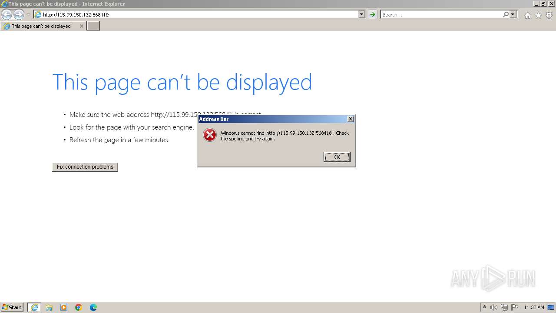Launch Microsoft Edge from taskbar
The width and height of the screenshot is (556, 313).
93,307
